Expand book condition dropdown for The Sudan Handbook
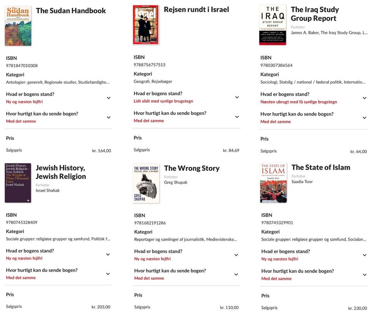 (108, 98)
